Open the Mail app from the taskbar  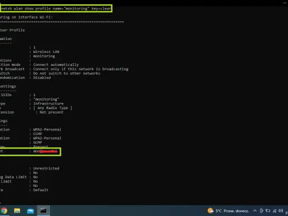click(30, 211)
